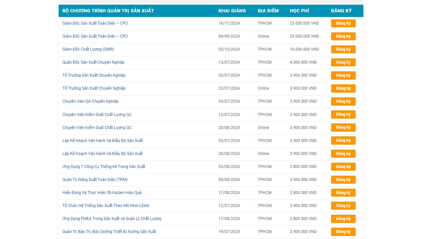Open Chuyên Viên Kiểm Soát Chất Lượng QC TPHCM link

pyautogui.click(x=97, y=115)
